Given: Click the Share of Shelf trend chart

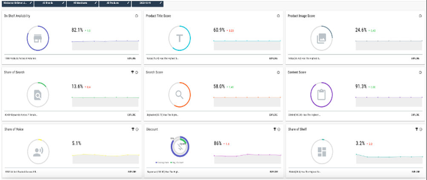Looking at the screenshot, I should (389, 158).
